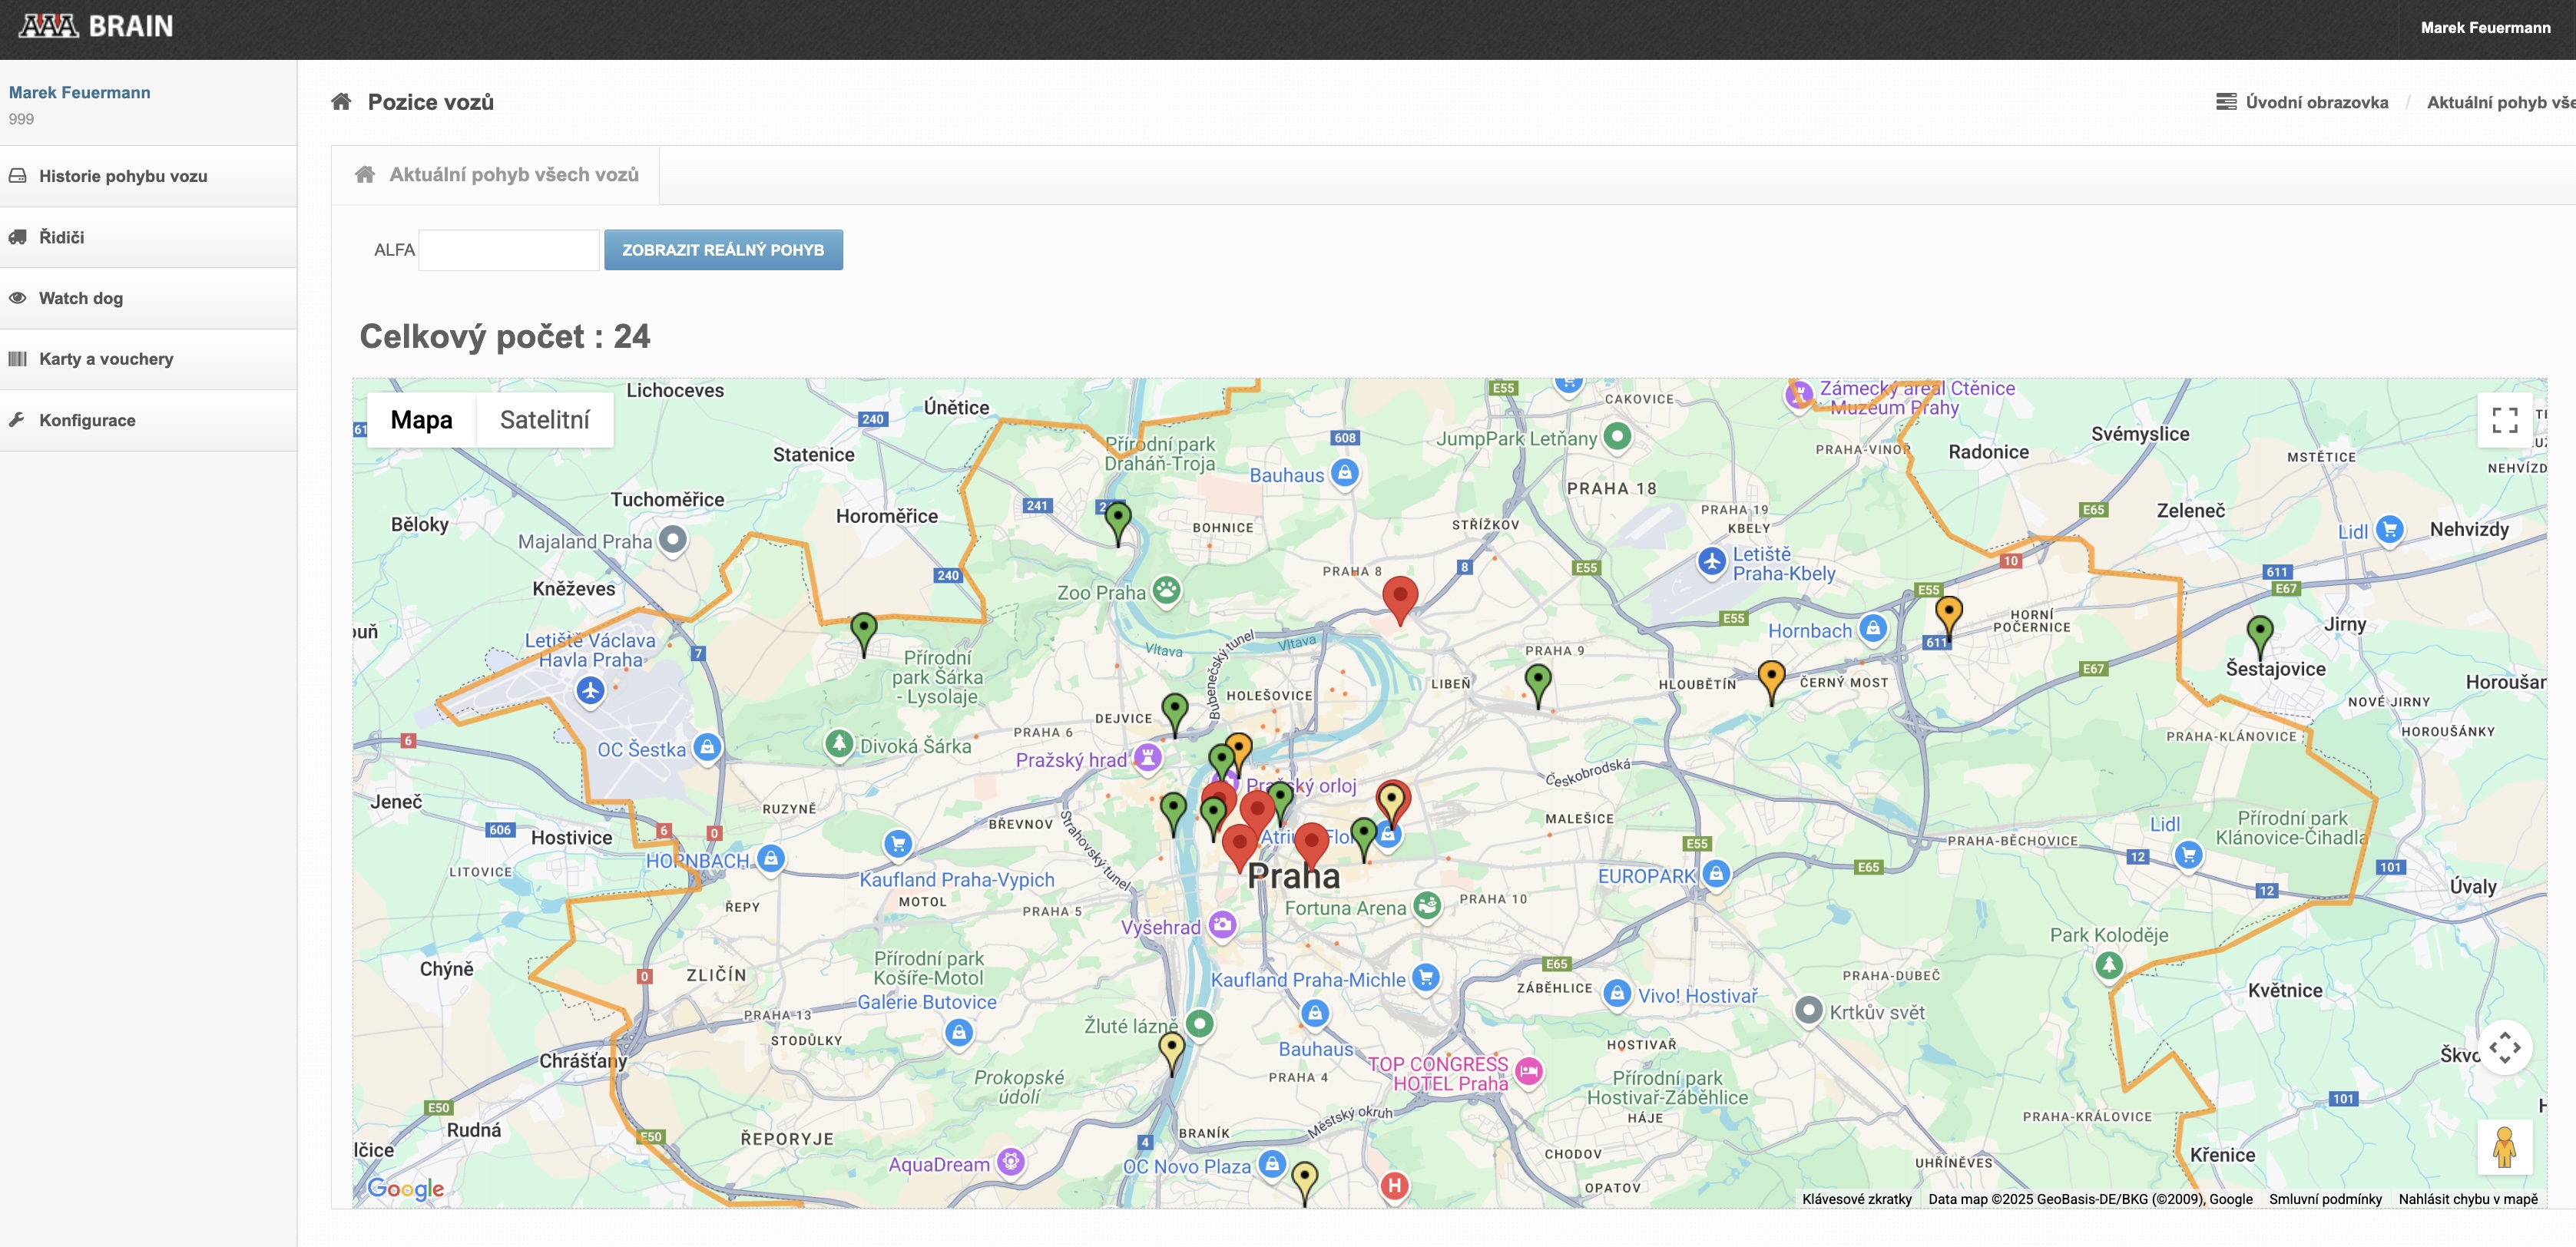This screenshot has height=1247, width=2576.
Task: Click the Zoo Praha map icon
Action: point(1166,590)
